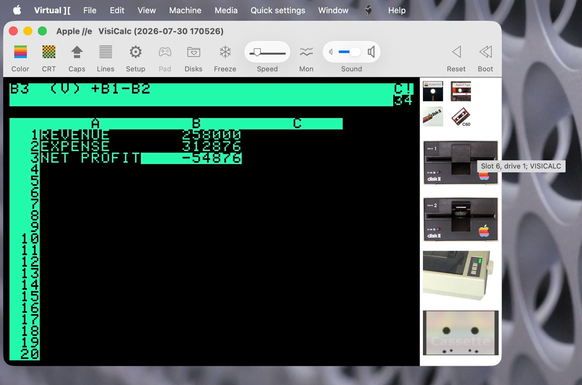Click the REVENUE cell text

click(75, 135)
